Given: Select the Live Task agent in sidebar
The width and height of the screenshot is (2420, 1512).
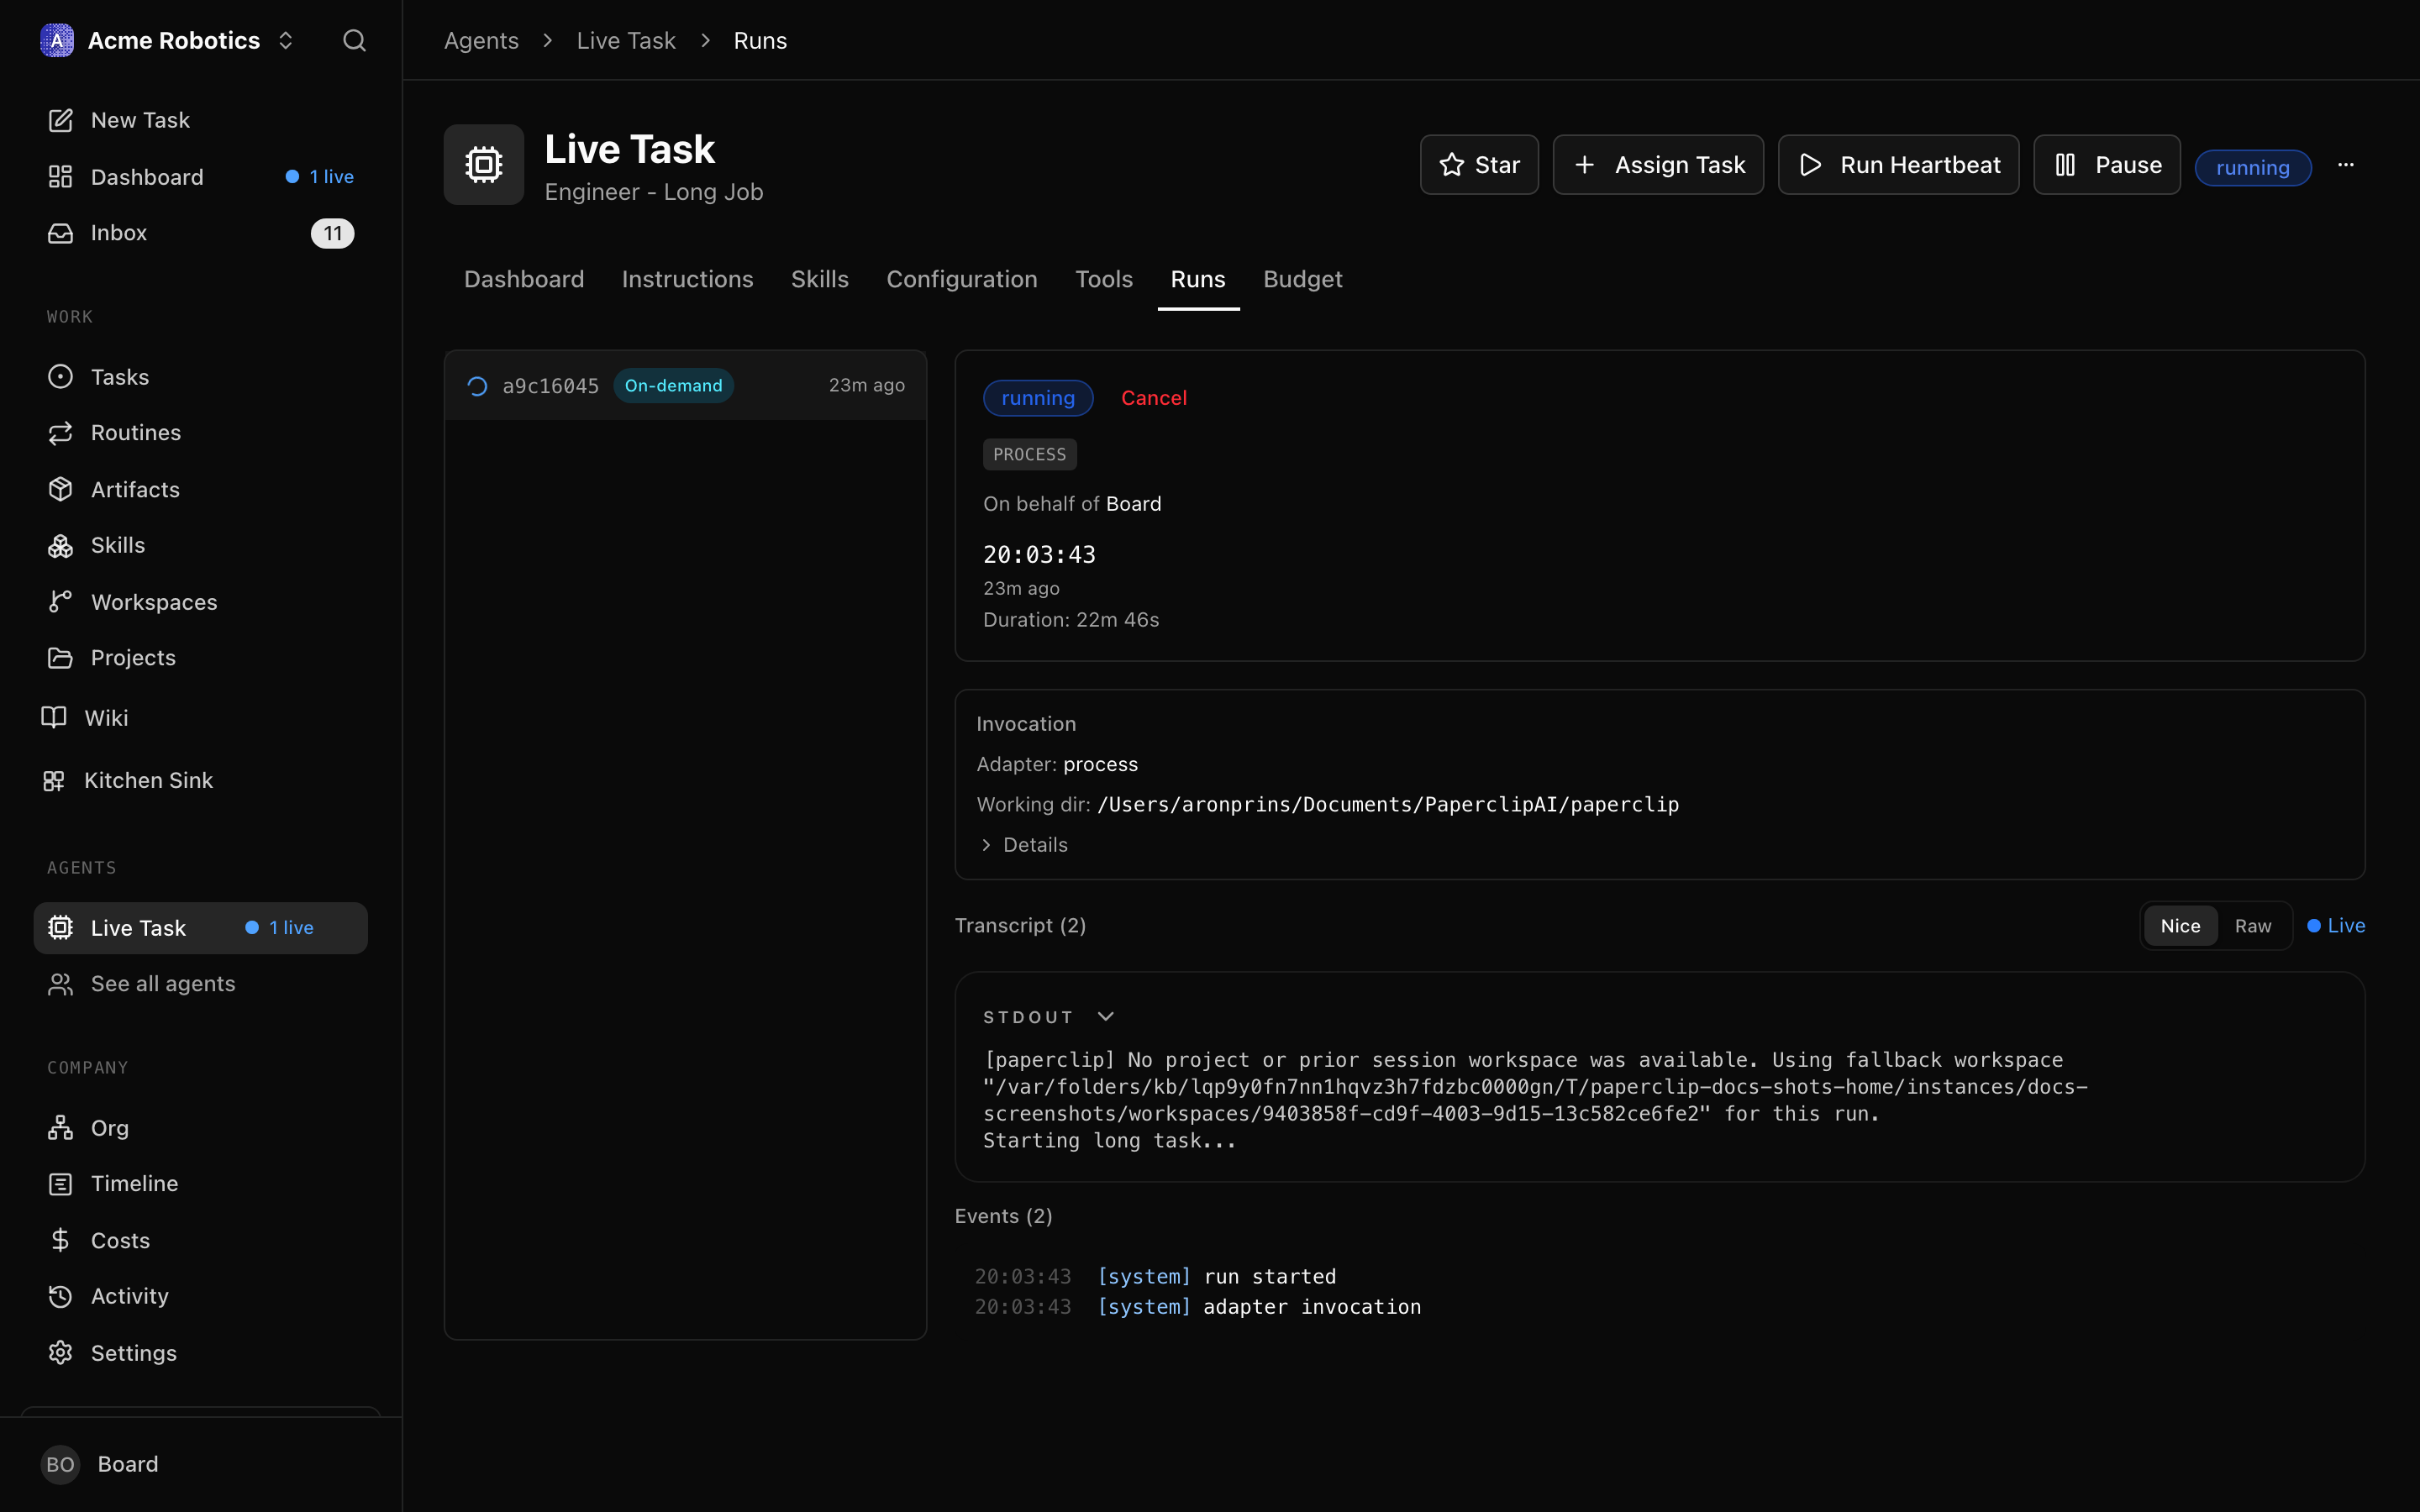Looking at the screenshot, I should [x=201, y=928].
